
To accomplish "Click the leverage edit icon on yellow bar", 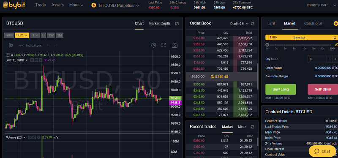I will click(335, 38).
